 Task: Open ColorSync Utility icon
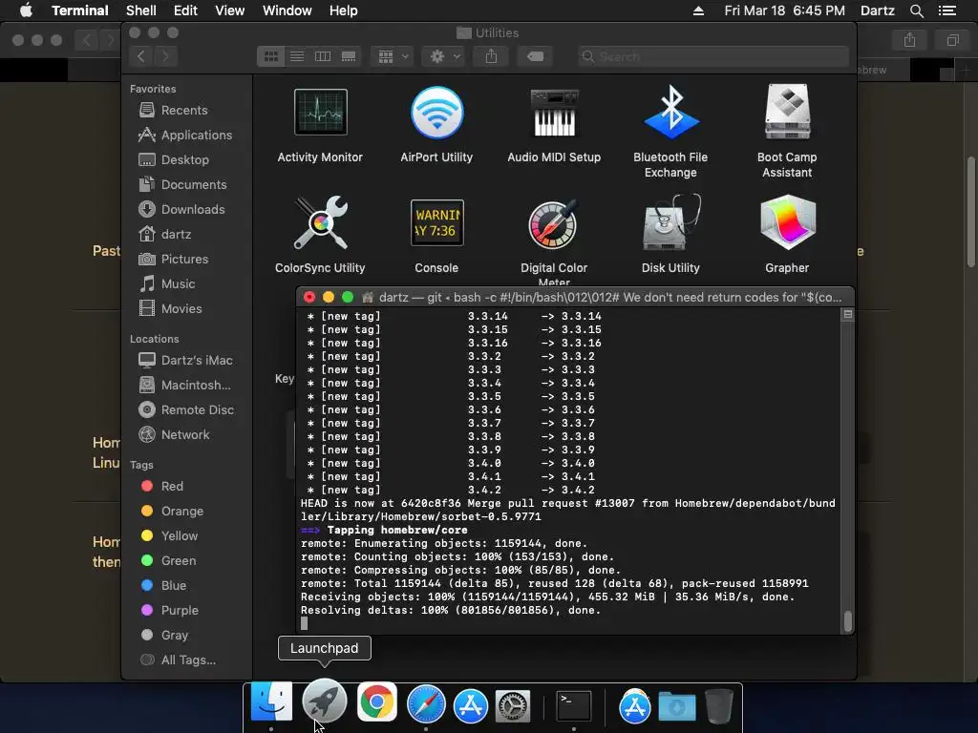tap(321, 223)
